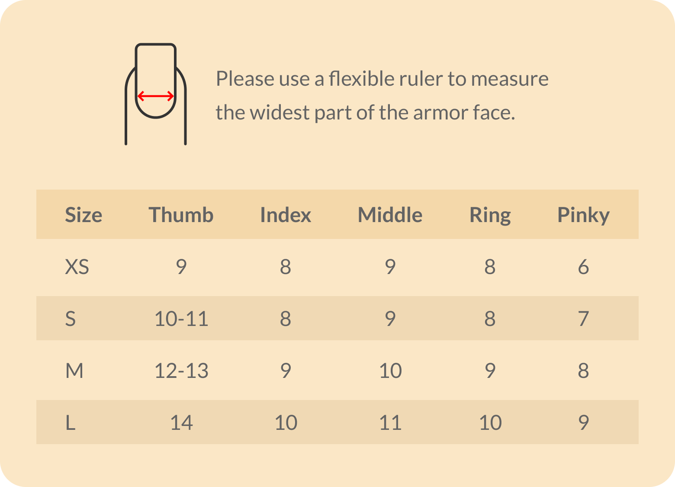Screen dimensions: 675x487
Task: Click the 12-13 thumb value for M
Action: pos(181,371)
